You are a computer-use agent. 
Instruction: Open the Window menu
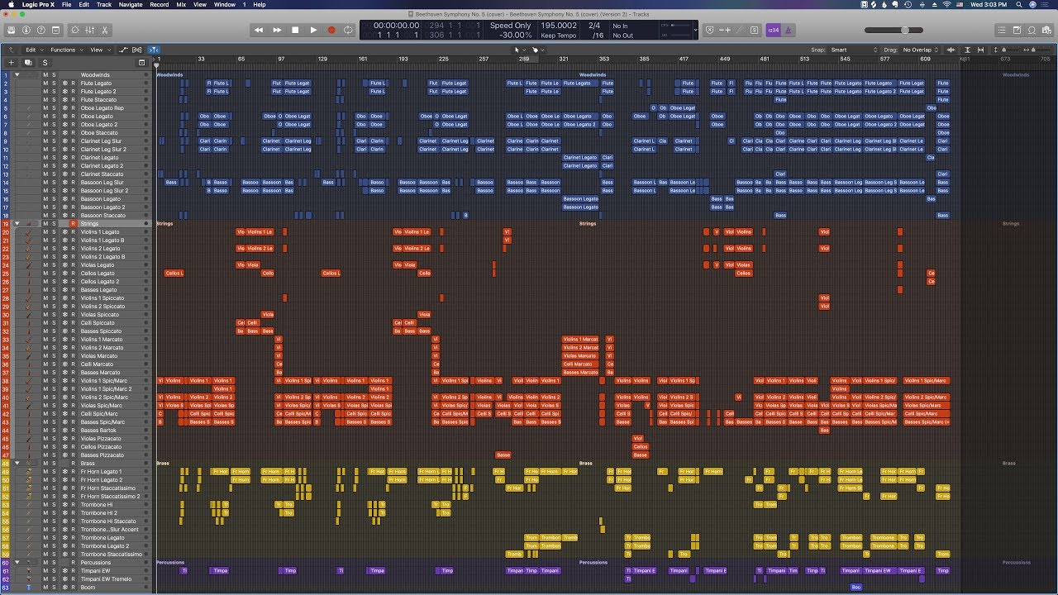225,4
